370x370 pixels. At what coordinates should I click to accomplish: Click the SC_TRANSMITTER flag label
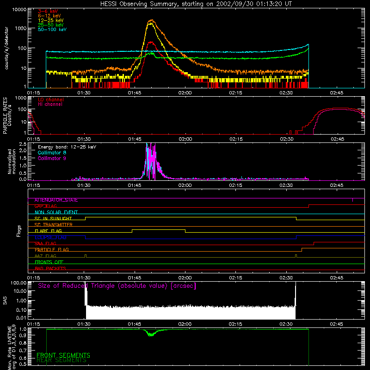click(54, 225)
